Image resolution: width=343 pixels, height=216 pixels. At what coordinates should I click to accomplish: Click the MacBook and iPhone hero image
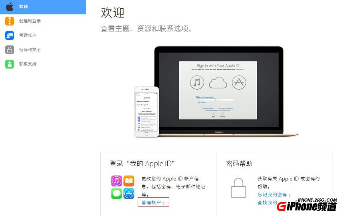click(216, 92)
